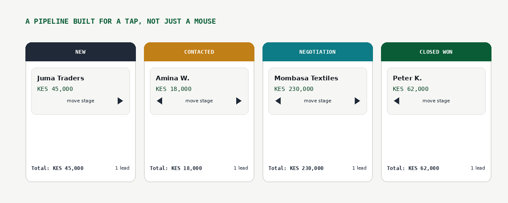This screenshot has width=508, height=203.
Task: Select the Contacted column header
Action: [x=199, y=52]
